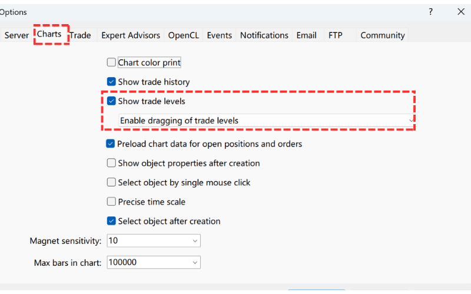
Task: Switch to the Server tab
Action: coord(16,35)
